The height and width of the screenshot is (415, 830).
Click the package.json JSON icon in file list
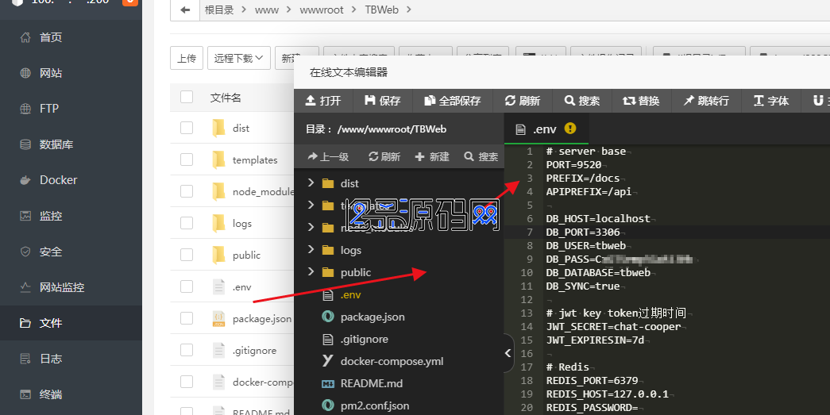coord(218,318)
